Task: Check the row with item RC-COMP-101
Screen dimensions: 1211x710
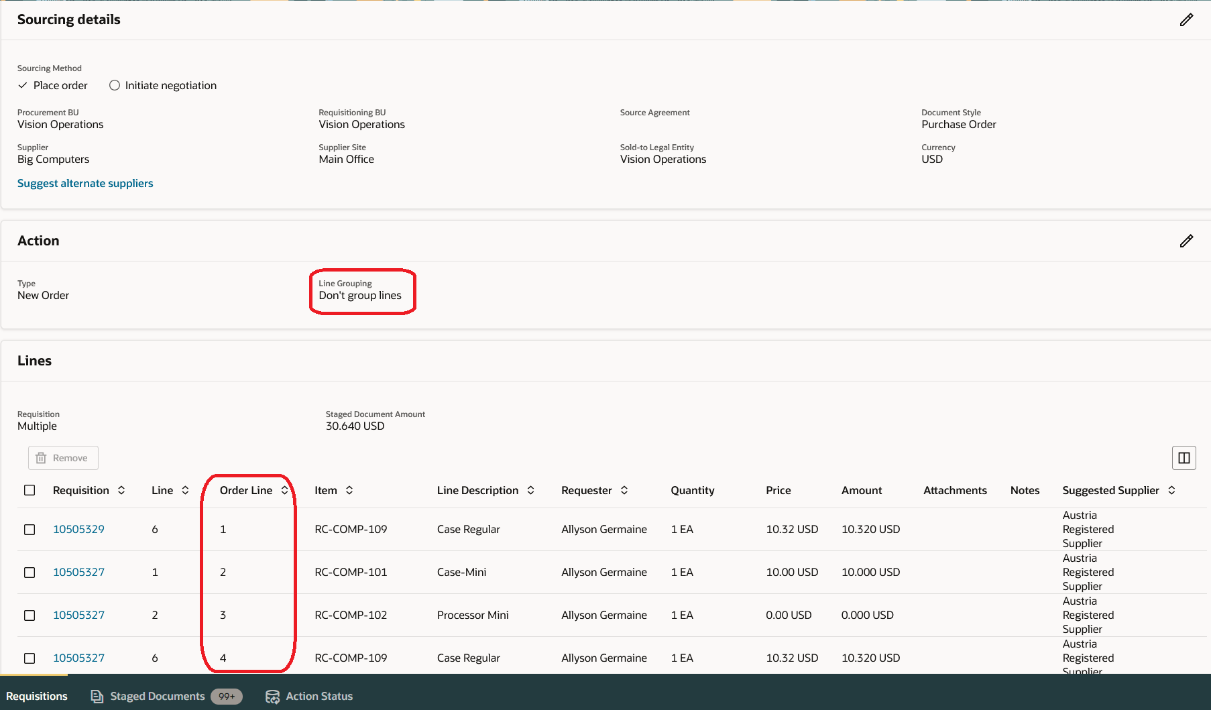Action: tap(30, 573)
